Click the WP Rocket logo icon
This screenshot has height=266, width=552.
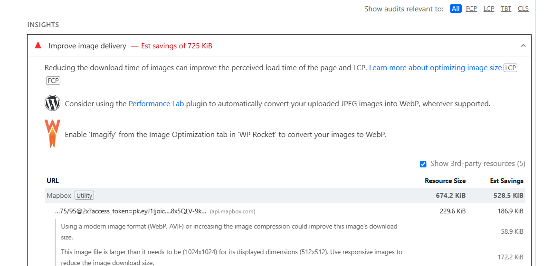[x=52, y=134]
